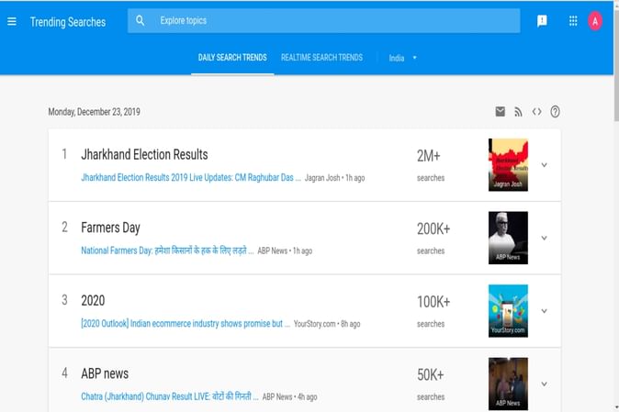Open the RSS feed icon
Image resolution: width=619 pixels, height=412 pixels.
(x=518, y=112)
